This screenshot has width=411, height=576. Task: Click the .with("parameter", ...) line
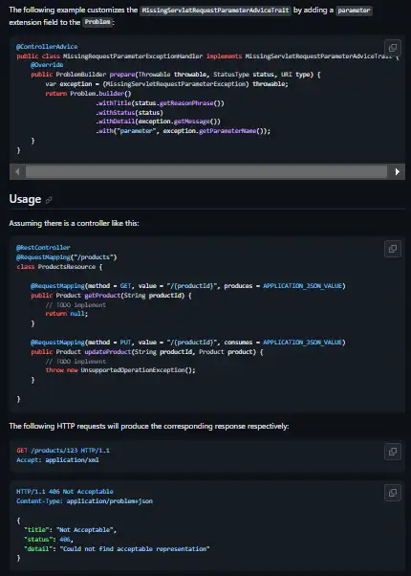[184, 131]
